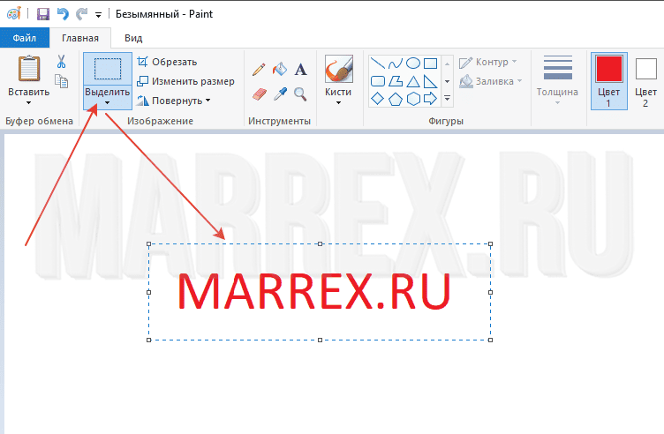Select the Pentagon shape
Image resolution: width=664 pixels, height=434 pixels.
395,99
